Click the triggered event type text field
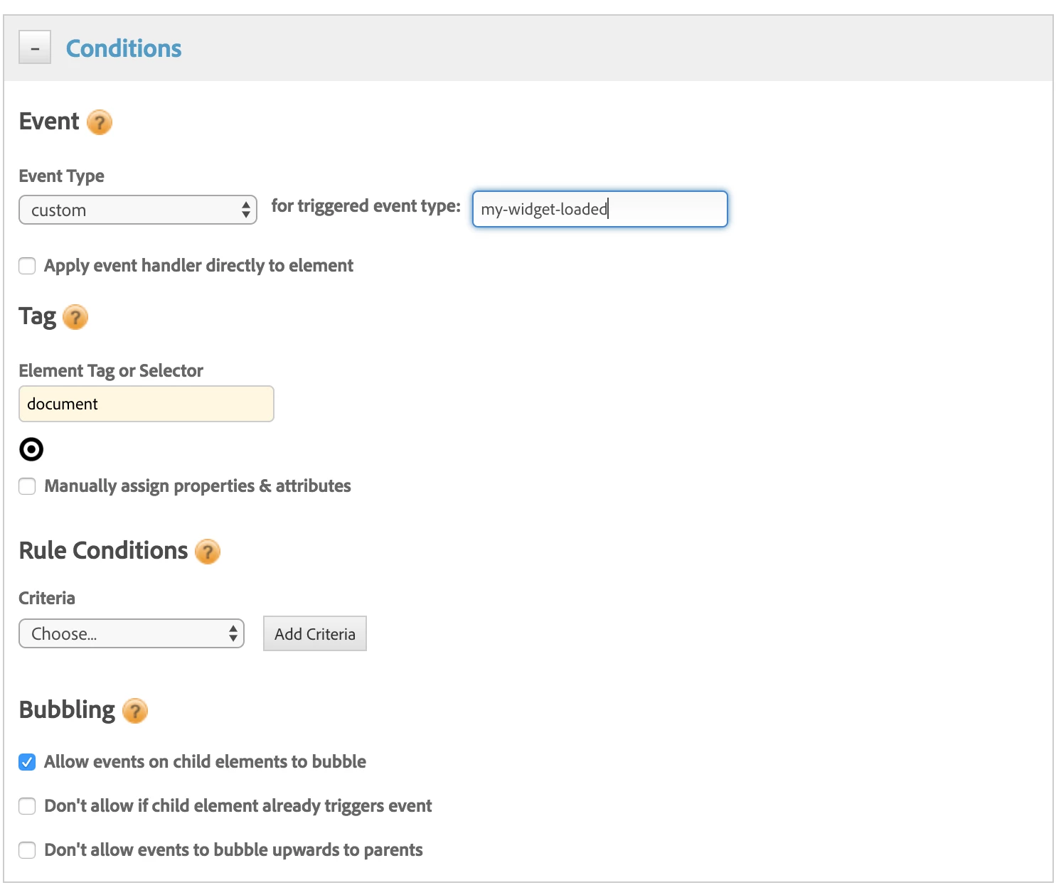The image size is (1061, 890). [x=599, y=209]
